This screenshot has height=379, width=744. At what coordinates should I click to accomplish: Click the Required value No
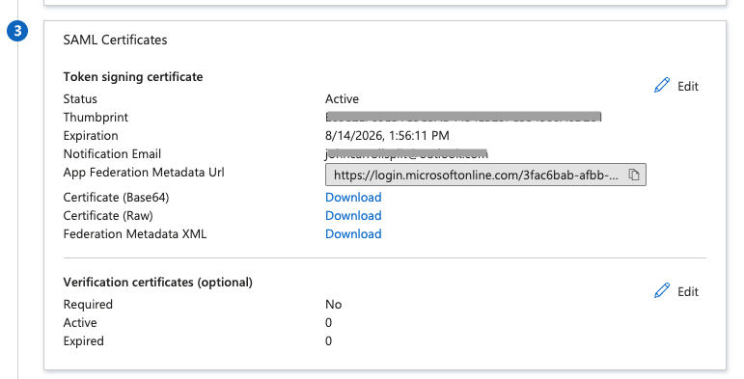tap(333, 305)
